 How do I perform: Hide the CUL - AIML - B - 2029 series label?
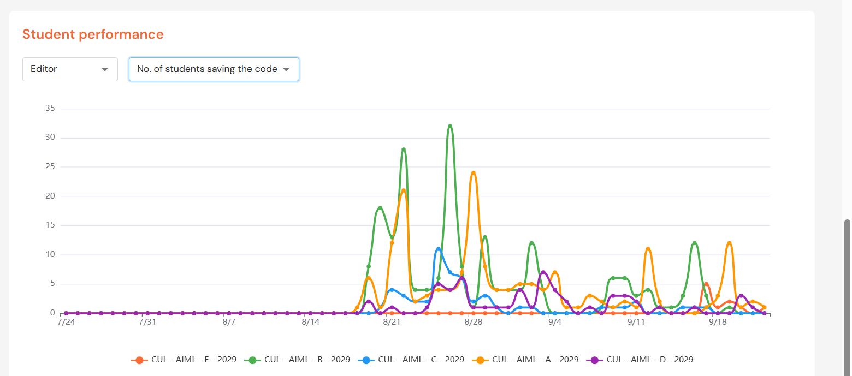(307, 360)
